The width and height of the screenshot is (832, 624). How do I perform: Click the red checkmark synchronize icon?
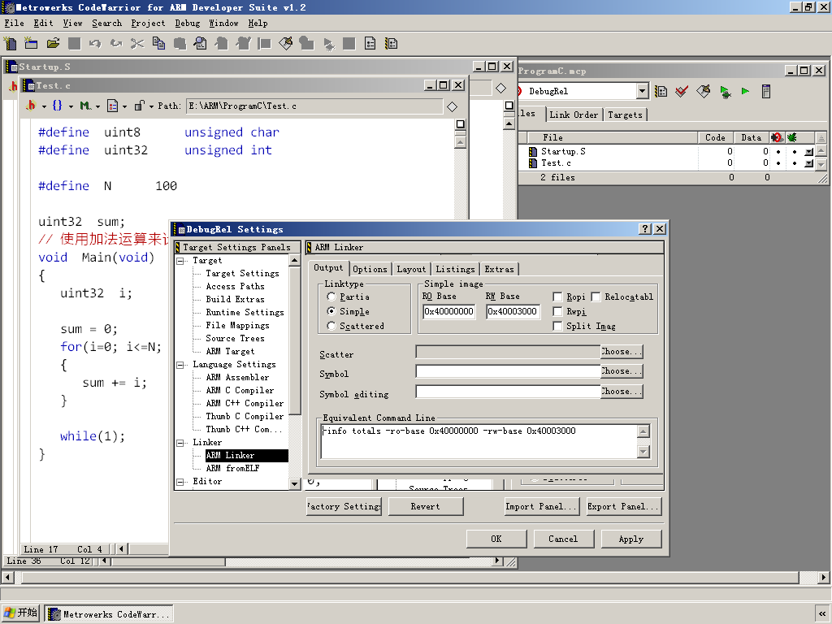[x=682, y=91]
